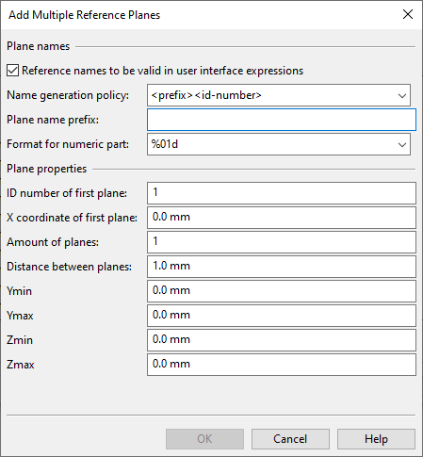The width and height of the screenshot is (423, 457).
Task: Click the grayed-out OK button
Action: coord(204,439)
